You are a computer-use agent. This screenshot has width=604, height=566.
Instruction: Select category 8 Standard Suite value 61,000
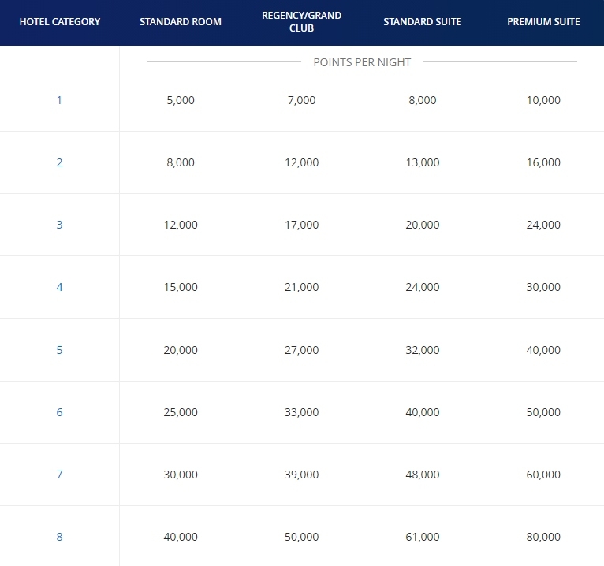pos(423,537)
